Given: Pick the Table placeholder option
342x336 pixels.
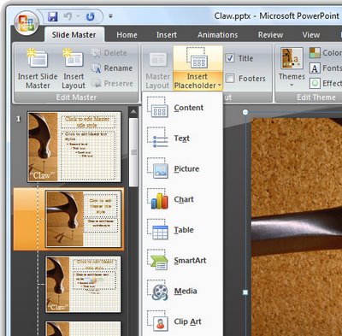Looking at the screenshot, I should (182, 230).
